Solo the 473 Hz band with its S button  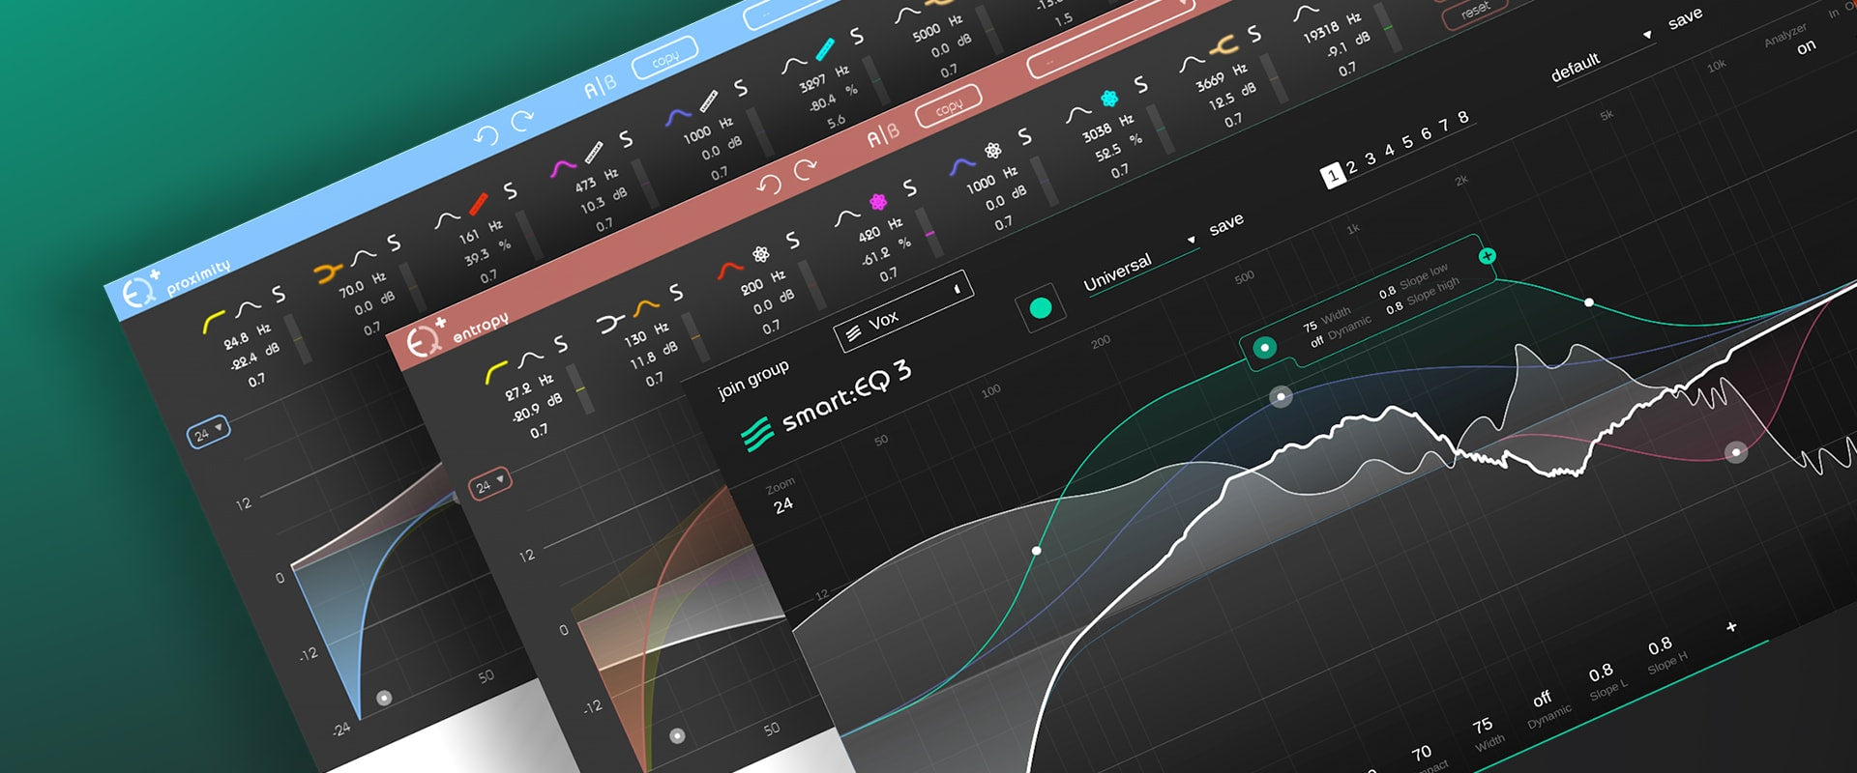(x=626, y=140)
